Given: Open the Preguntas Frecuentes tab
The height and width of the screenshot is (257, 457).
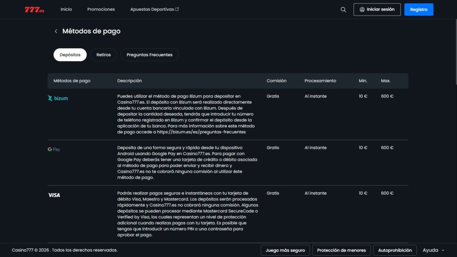Looking at the screenshot, I should pyautogui.click(x=150, y=55).
